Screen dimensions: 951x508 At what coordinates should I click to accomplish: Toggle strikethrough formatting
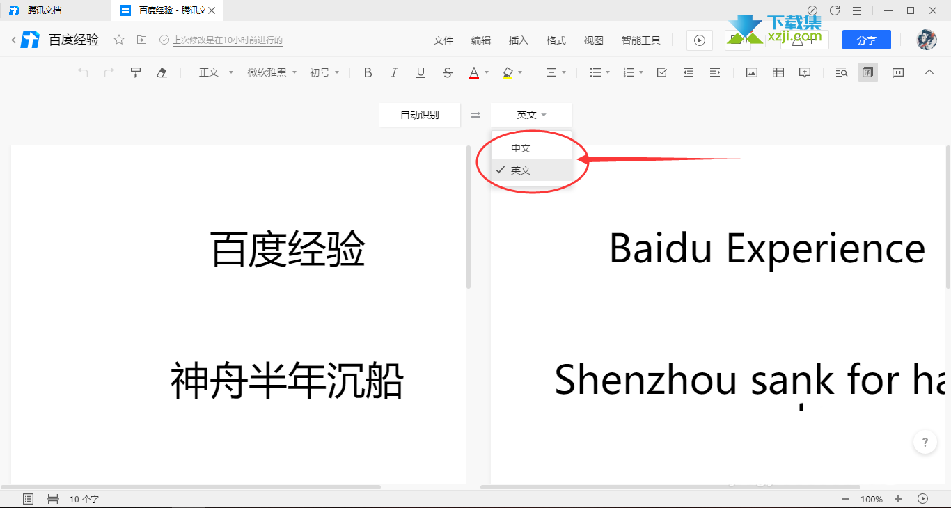pos(448,72)
